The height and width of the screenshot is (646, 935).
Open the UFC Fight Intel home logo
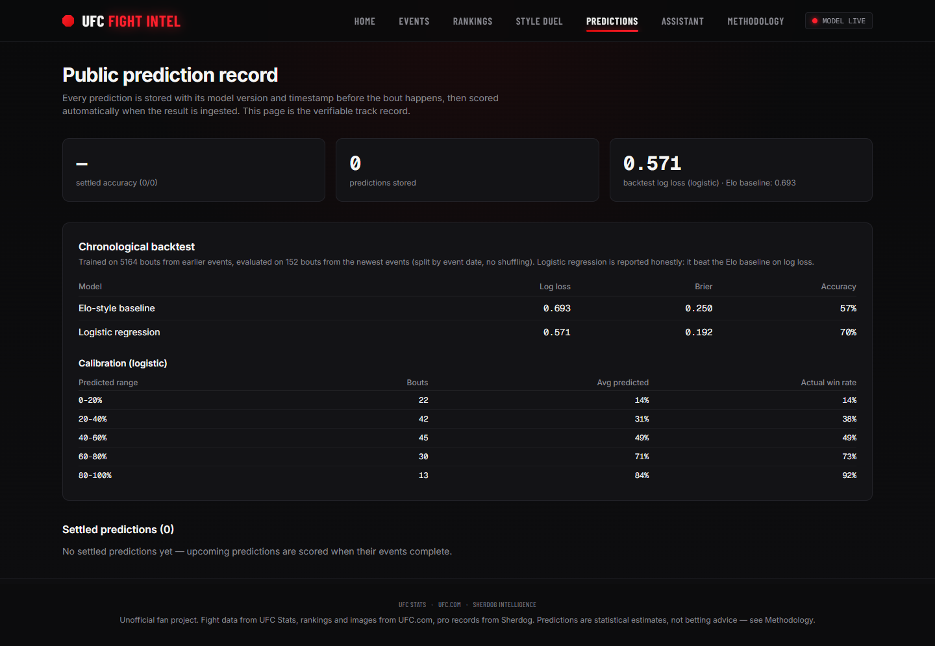pos(121,21)
